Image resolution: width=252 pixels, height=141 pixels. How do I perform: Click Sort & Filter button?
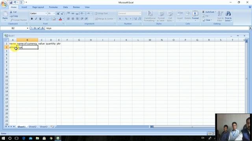pyautogui.click(x=220, y=16)
